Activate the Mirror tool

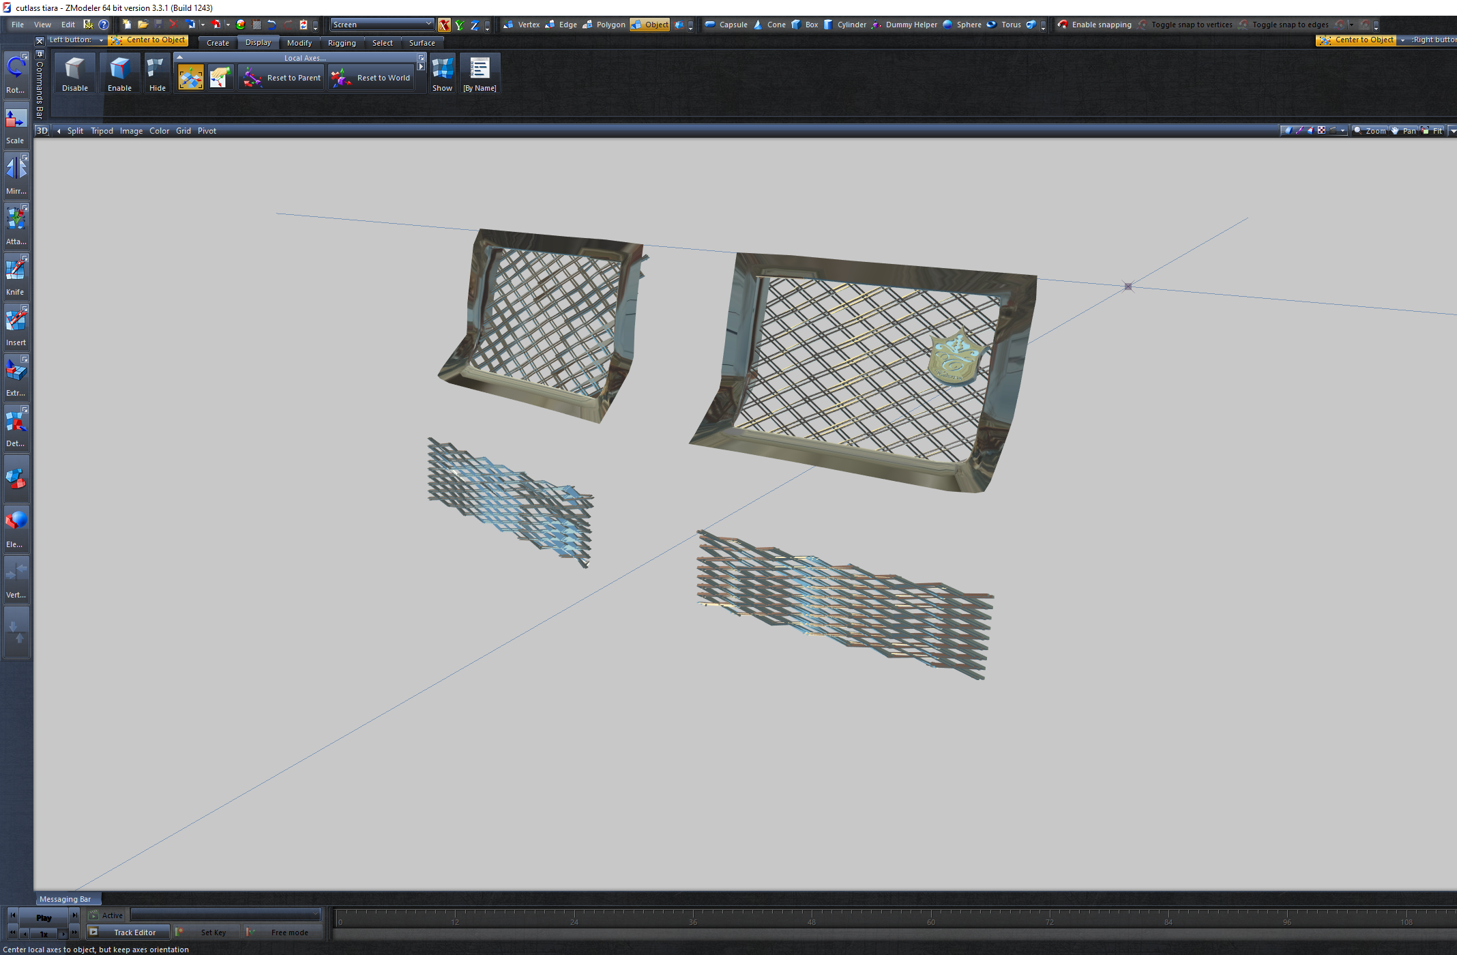tap(16, 175)
